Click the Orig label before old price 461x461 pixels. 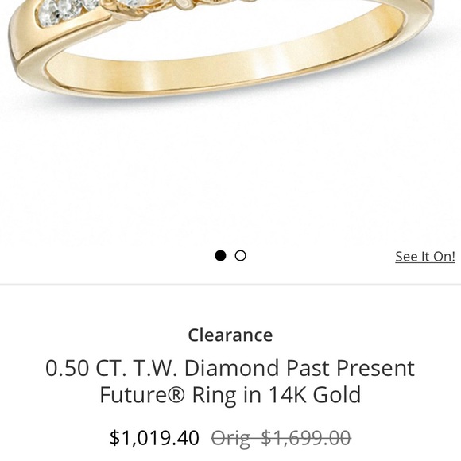point(230,438)
